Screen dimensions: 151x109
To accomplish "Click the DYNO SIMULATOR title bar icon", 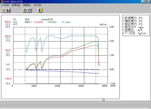I will 2,2.
